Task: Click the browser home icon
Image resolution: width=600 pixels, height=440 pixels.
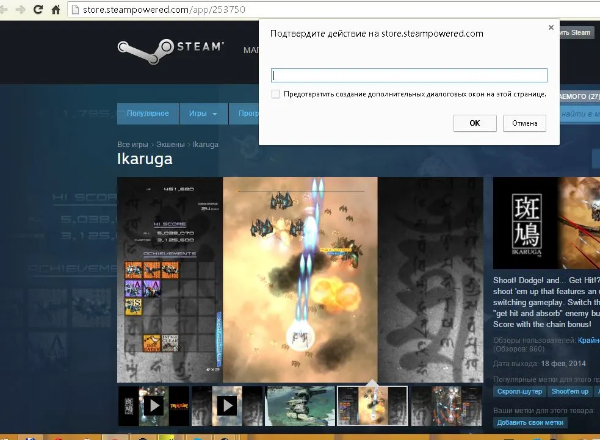Action: [x=56, y=9]
